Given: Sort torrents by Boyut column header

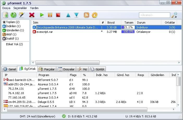Looking at the screenshot, I should click(113, 22).
